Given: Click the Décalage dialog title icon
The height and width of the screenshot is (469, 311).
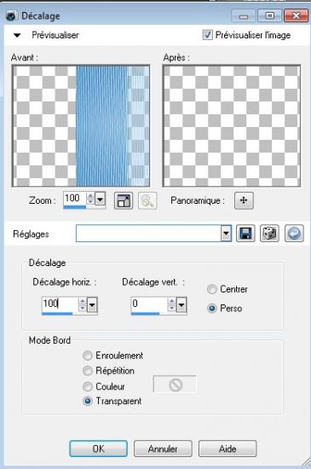Looking at the screenshot, I should click(12, 16).
